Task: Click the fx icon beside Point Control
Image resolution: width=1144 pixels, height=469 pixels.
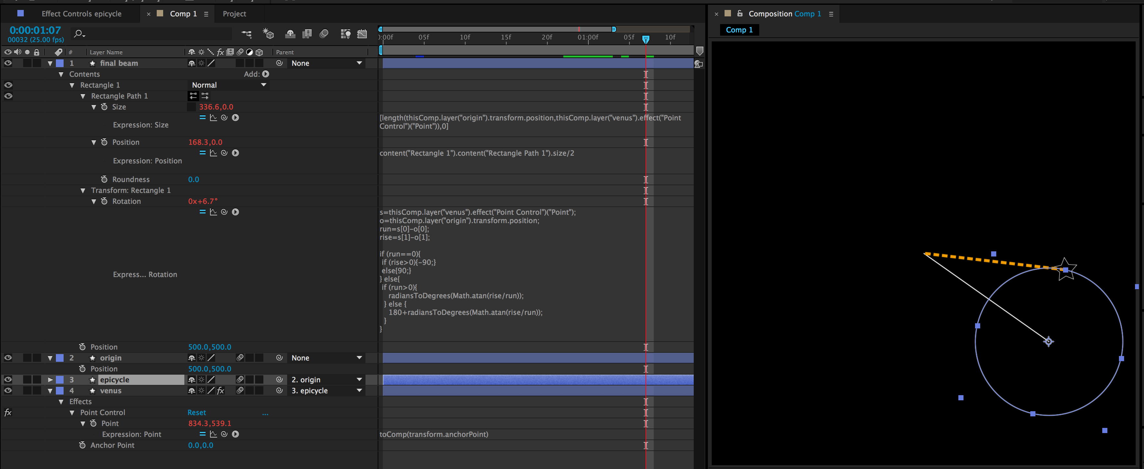Action: click(8, 413)
